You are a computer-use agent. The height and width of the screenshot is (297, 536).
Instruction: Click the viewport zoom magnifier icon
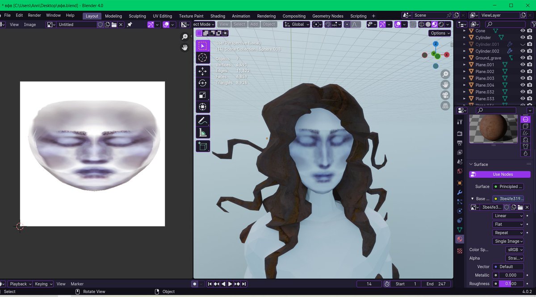tap(445, 74)
